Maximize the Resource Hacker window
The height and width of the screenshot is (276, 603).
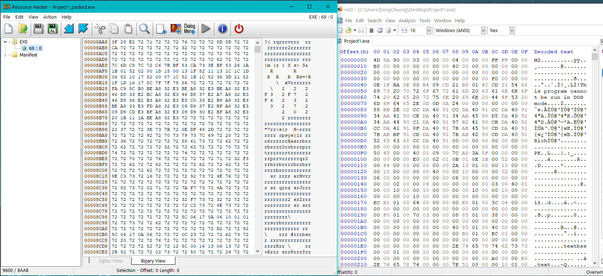310,7
